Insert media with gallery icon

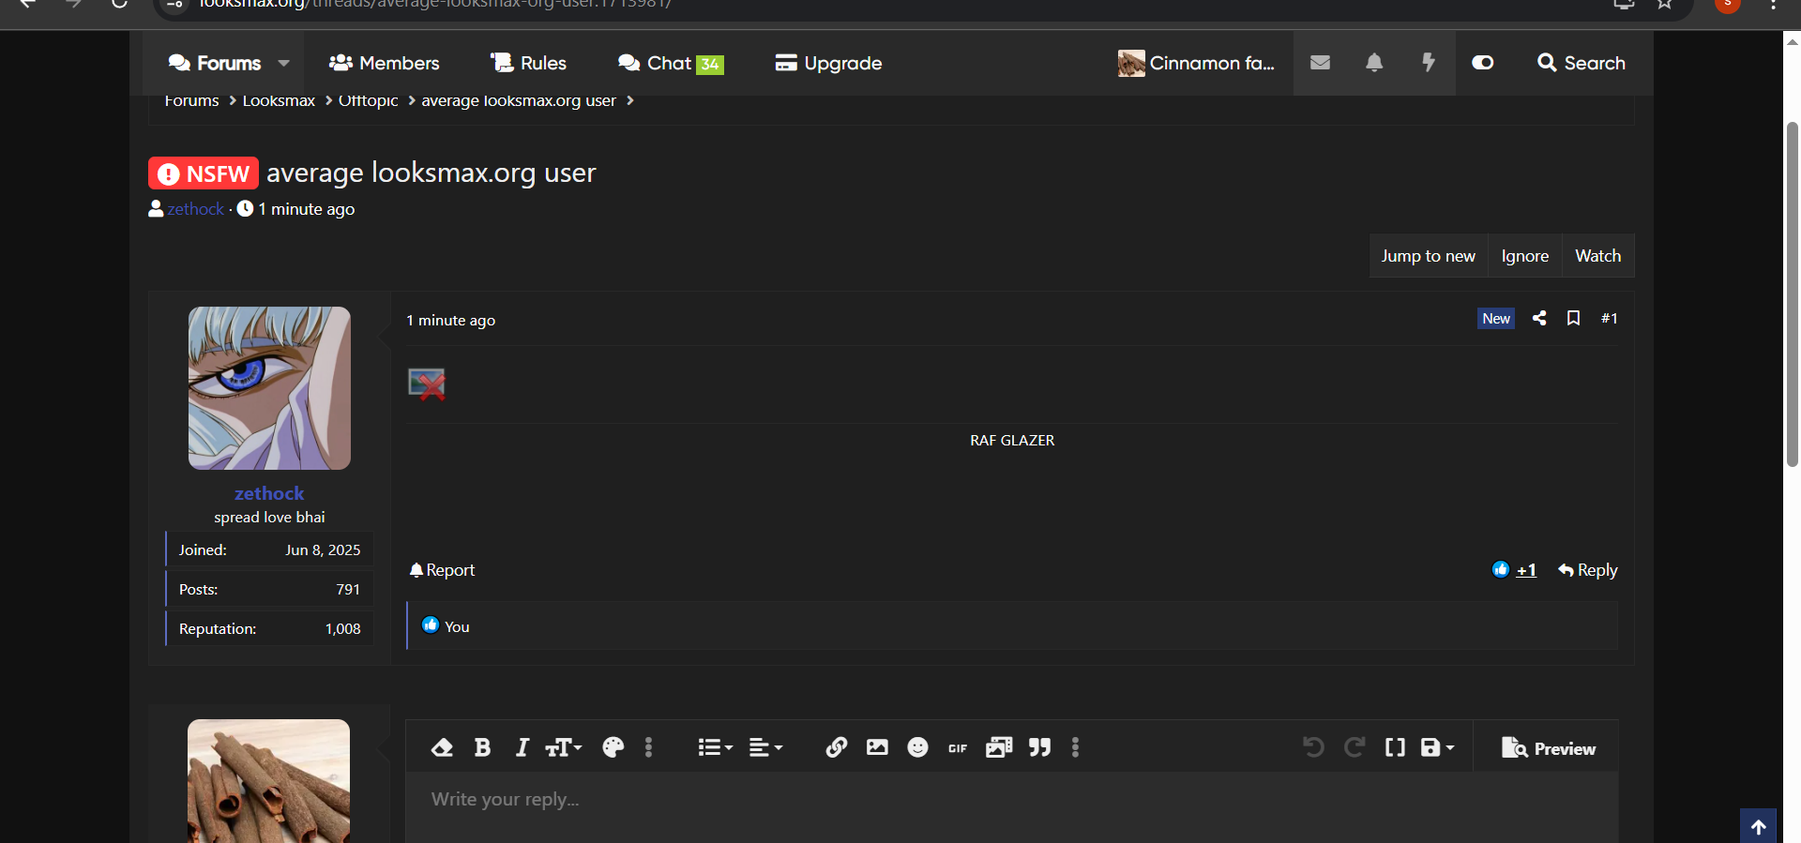999,747
